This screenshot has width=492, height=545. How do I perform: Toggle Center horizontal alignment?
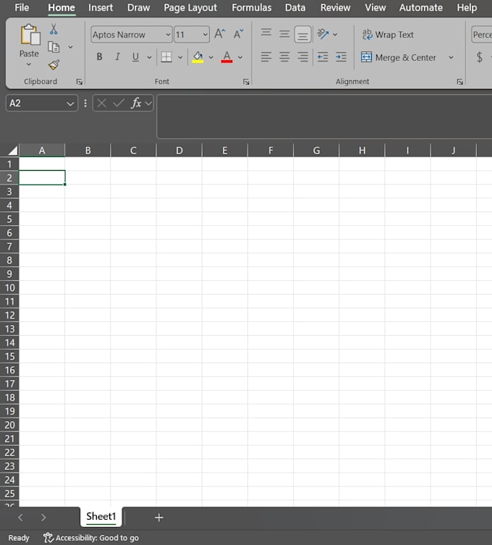coord(284,56)
